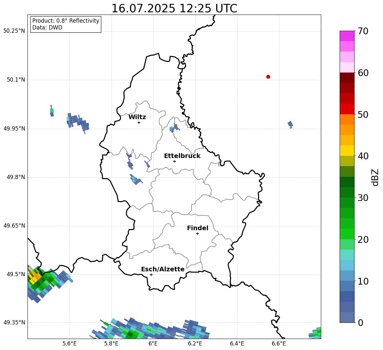Click the 40 colorbar tick label
Screen dimensions: 383x350
[363, 156]
